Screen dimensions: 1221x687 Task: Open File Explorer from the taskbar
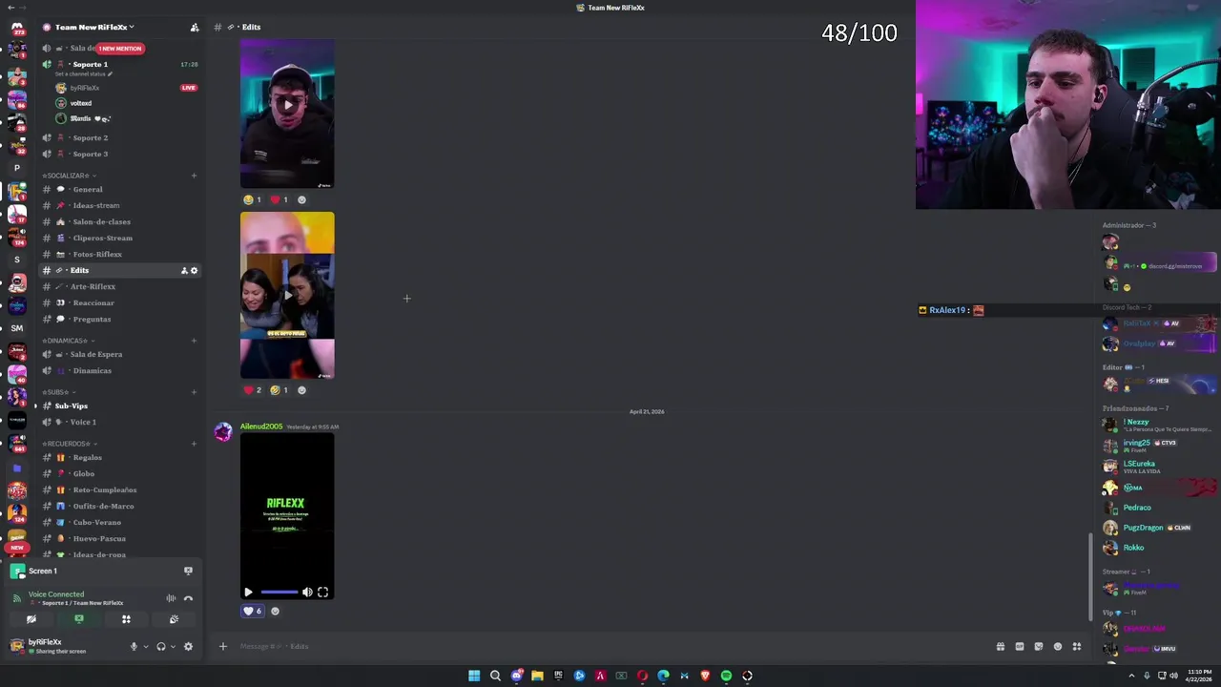pos(537,676)
